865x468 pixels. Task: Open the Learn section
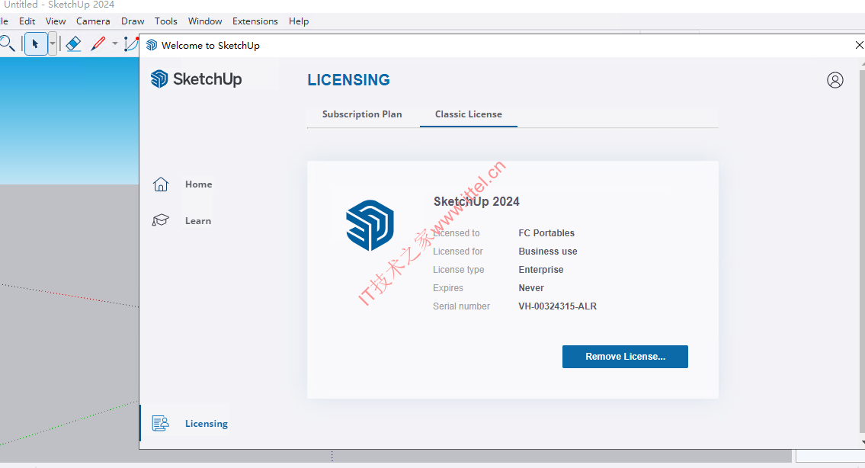click(x=198, y=221)
